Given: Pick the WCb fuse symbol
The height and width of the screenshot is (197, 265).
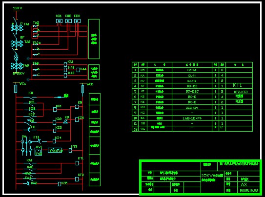Looking at the screenshot, I should tap(82, 89).
